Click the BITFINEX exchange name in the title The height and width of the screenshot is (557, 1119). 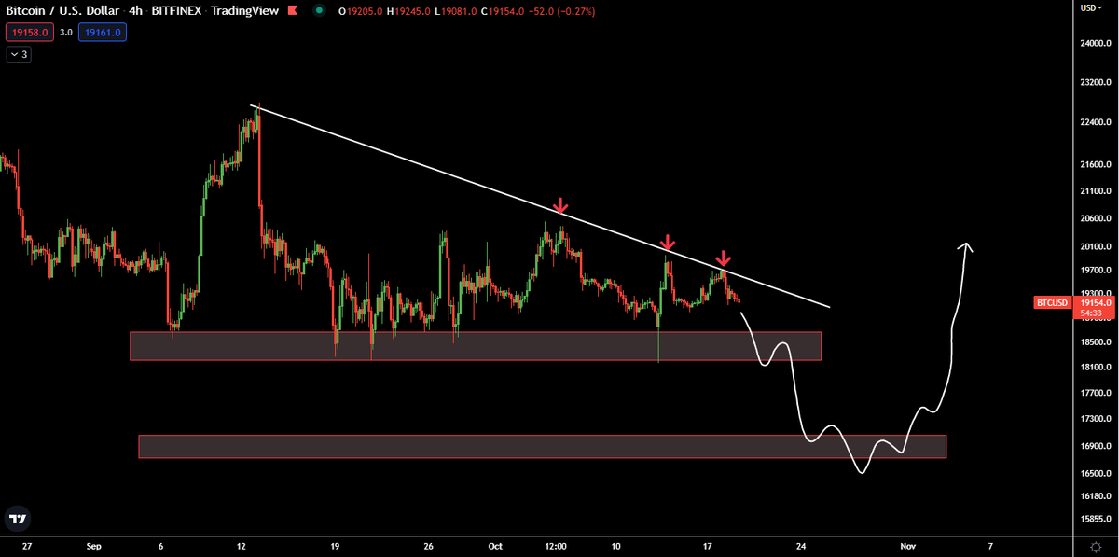coord(178,11)
